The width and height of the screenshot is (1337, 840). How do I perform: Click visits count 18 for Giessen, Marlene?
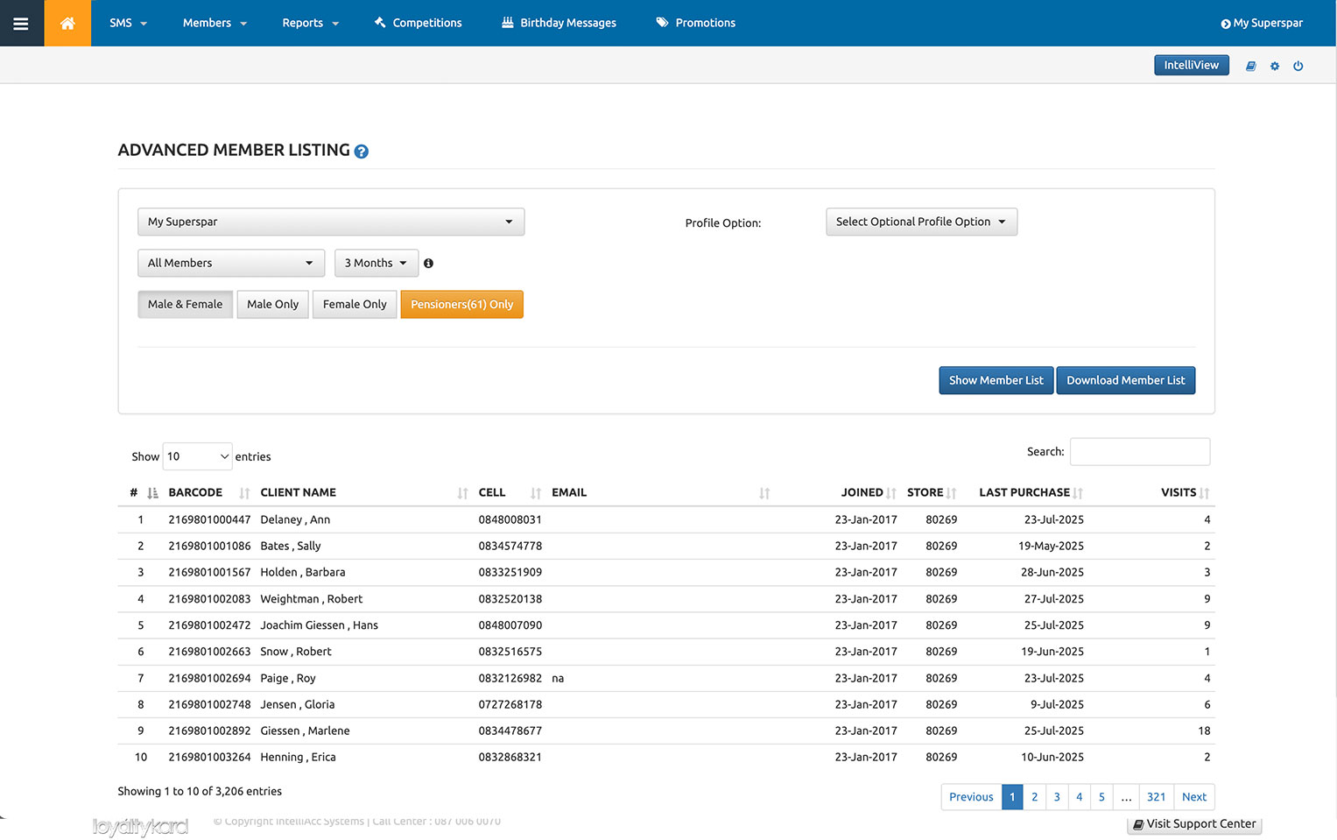coord(1204,731)
